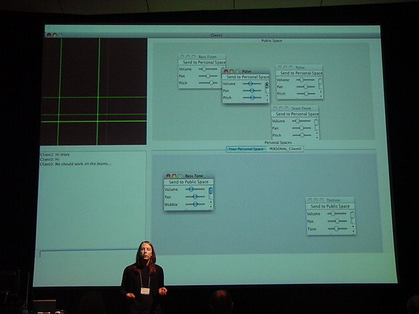Select chat line 'Client1: Hi there'
Viewport: 419px width, 314px height.
pyautogui.click(x=55, y=154)
